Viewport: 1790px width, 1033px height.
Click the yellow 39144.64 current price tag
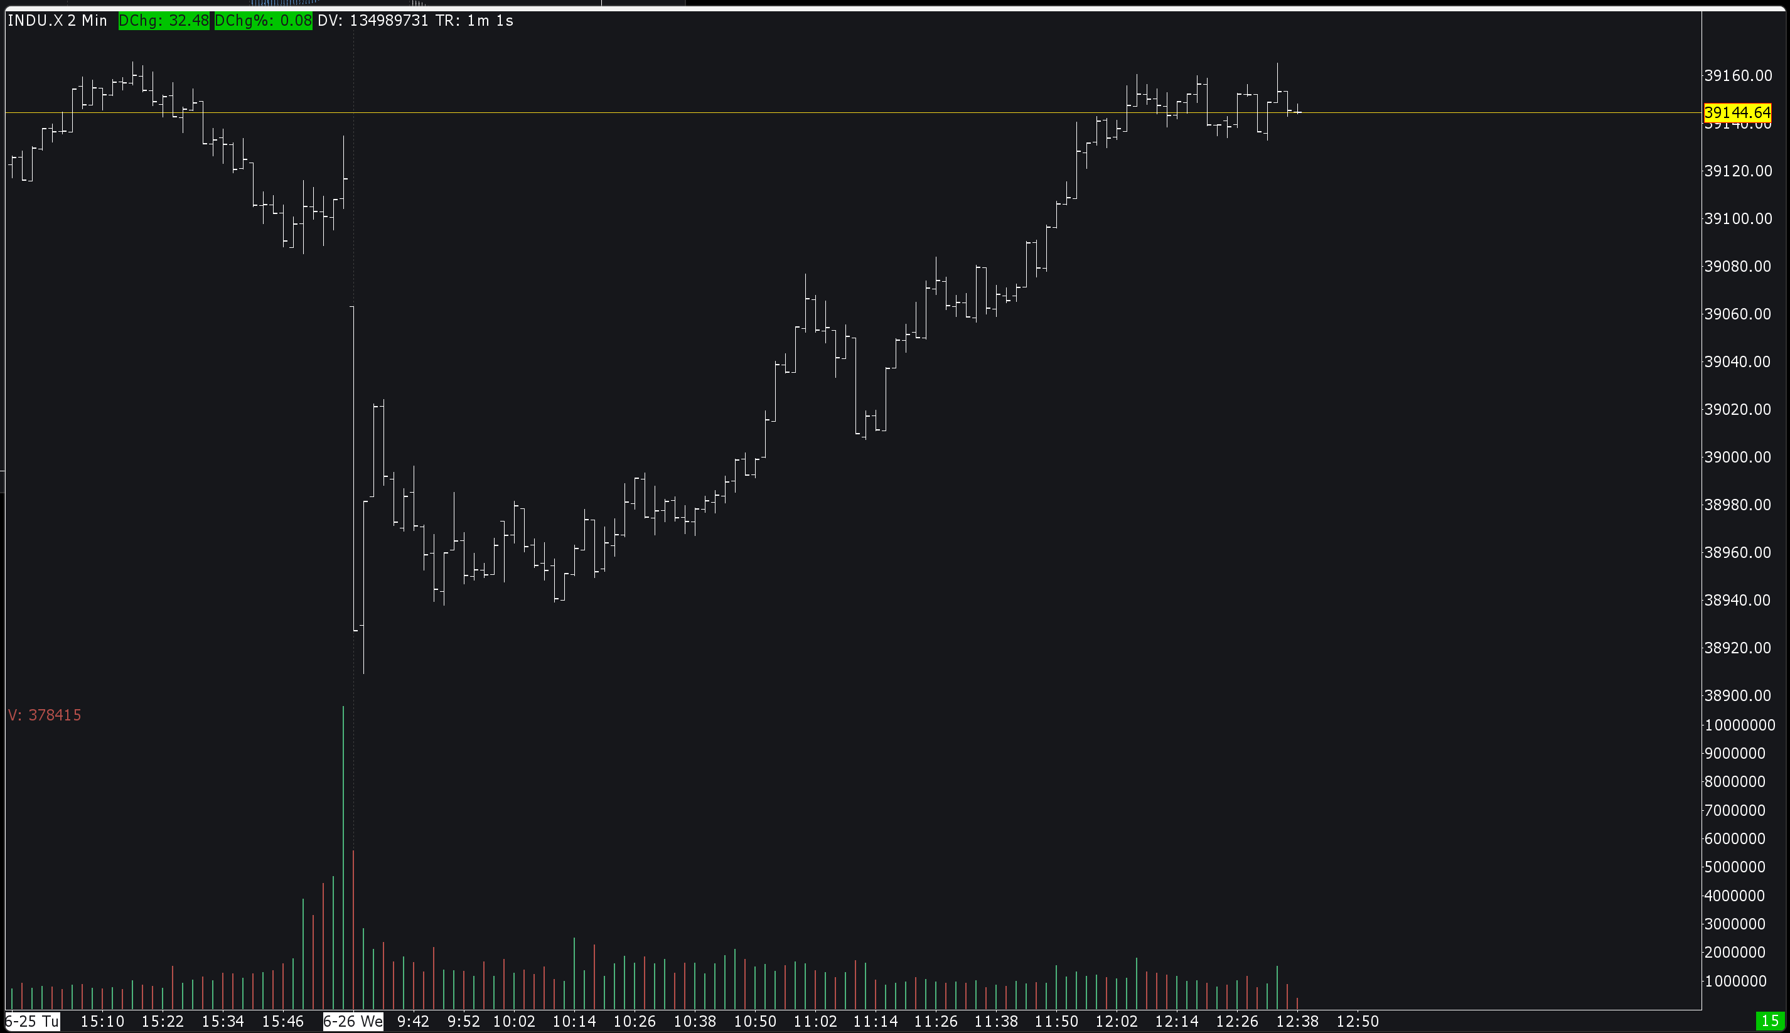(x=1737, y=112)
